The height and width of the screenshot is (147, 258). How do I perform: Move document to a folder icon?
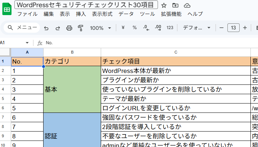(x=175, y=5)
